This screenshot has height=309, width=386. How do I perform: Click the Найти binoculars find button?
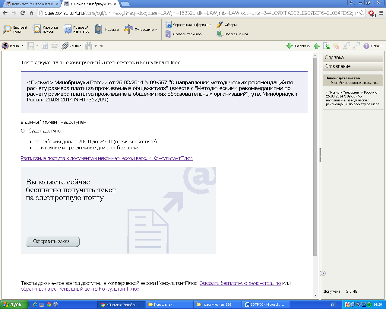pyautogui.click(x=94, y=46)
